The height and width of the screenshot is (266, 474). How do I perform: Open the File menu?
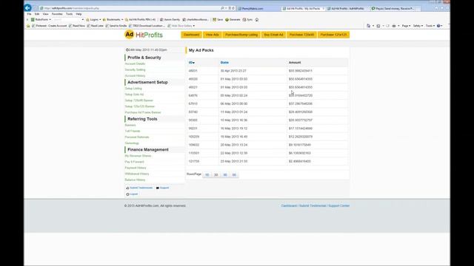(x=29, y=14)
